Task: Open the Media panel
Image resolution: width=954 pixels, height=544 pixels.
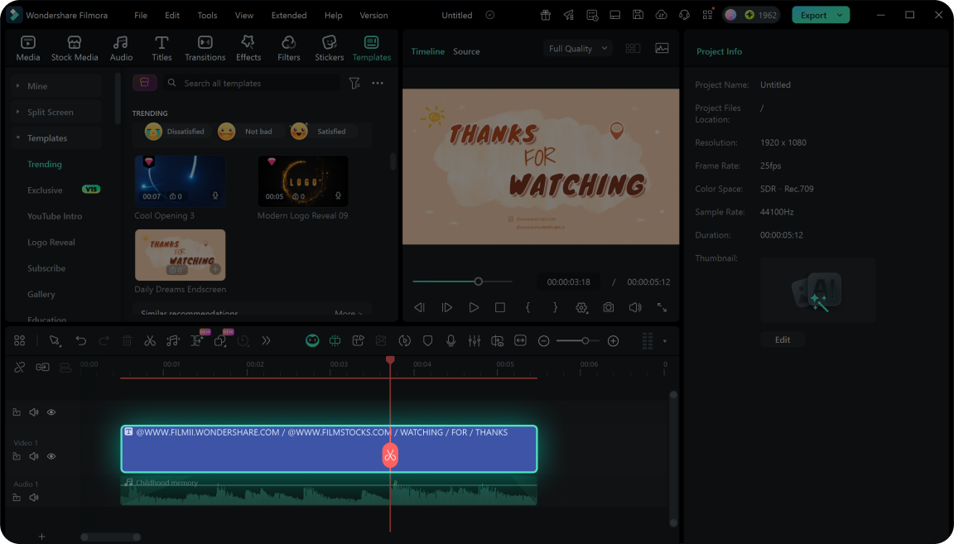Action: pyautogui.click(x=28, y=48)
